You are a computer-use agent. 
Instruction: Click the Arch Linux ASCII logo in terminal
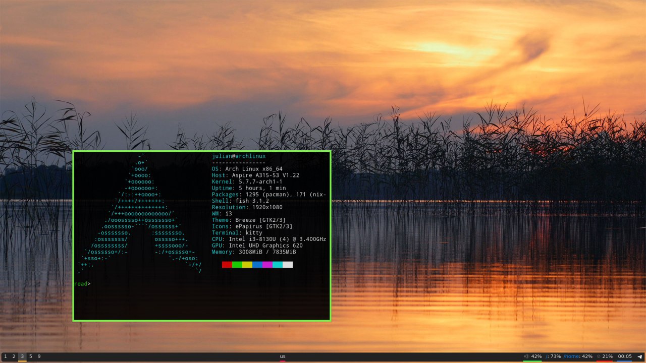[x=140, y=214]
